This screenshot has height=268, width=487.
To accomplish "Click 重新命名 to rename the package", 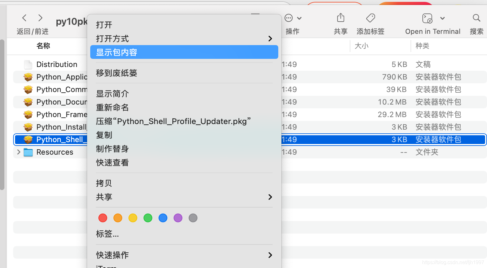I will point(113,107).
